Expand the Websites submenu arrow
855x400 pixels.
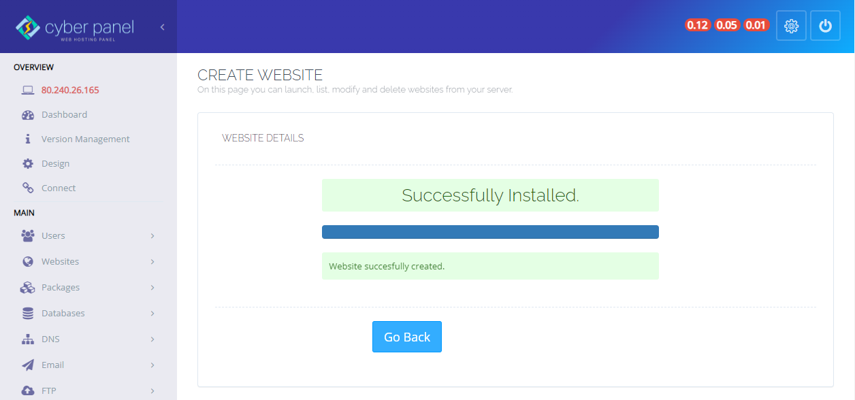[152, 262]
